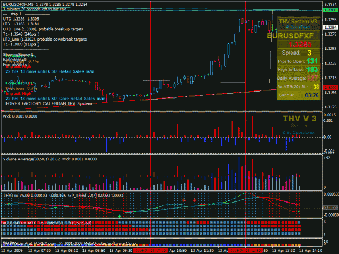Click the 'Pips to Open: 131' row

point(298,61)
